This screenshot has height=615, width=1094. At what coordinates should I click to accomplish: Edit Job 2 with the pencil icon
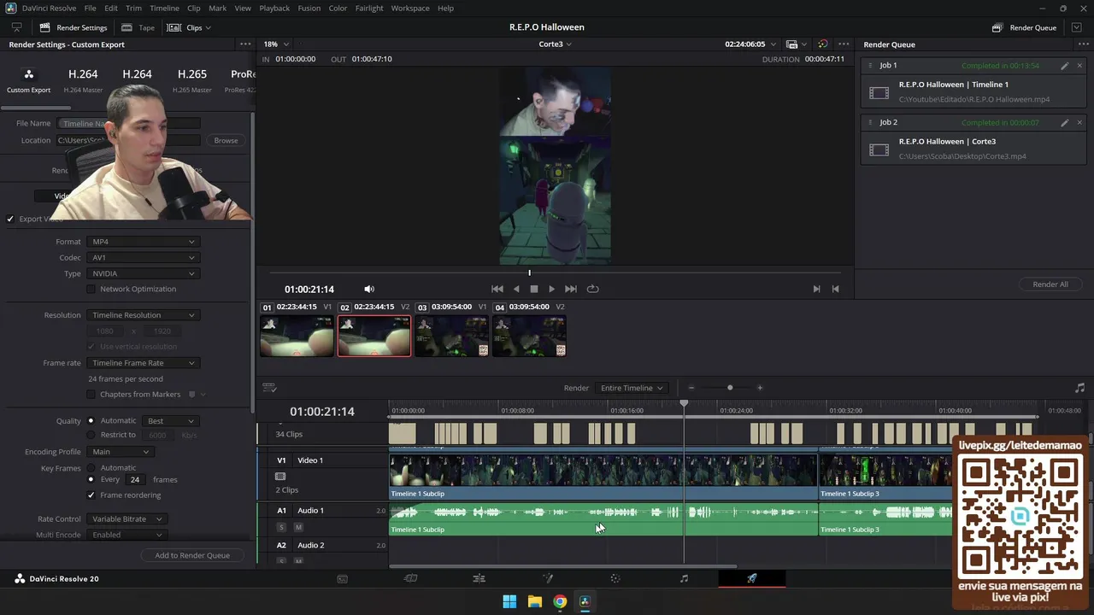point(1064,123)
